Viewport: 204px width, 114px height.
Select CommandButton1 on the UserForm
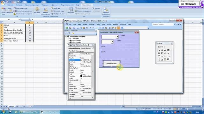[112, 64]
